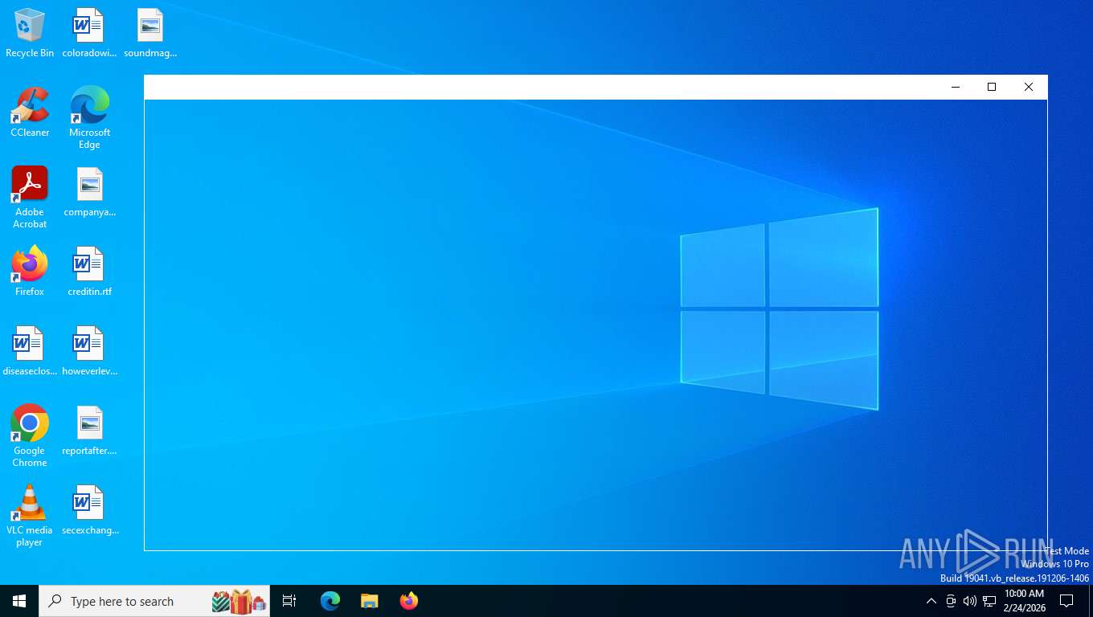Minimize the blank transparent window
The height and width of the screenshot is (617, 1093).
tap(956, 87)
